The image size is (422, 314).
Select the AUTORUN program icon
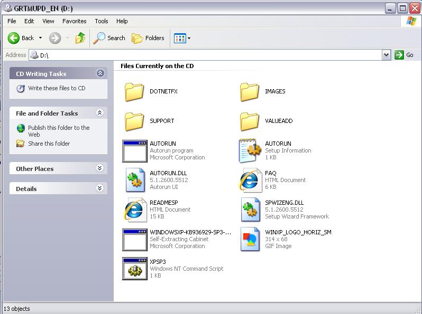134,151
